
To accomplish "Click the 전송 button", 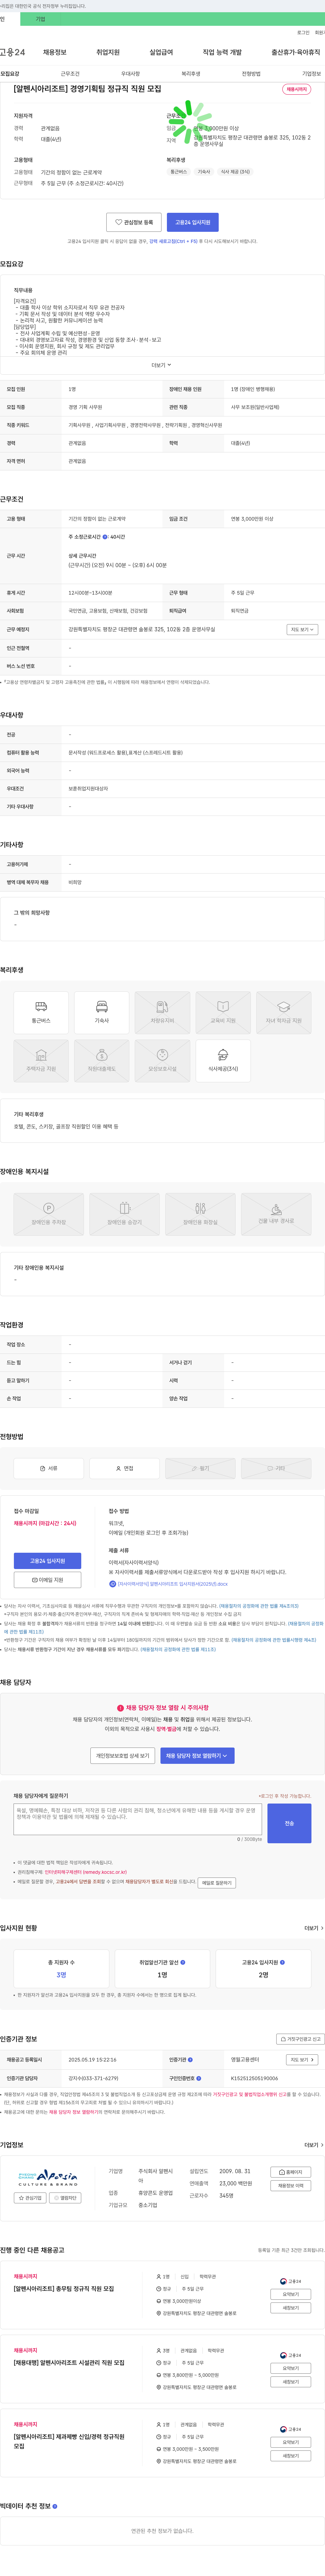I will tap(289, 1823).
